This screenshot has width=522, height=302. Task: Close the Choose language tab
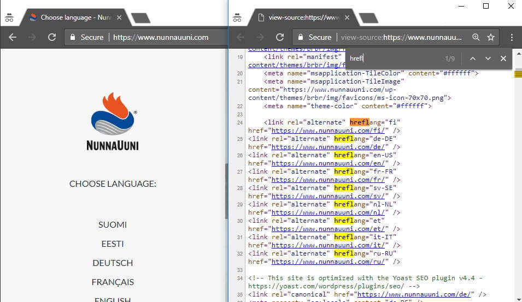(119, 17)
